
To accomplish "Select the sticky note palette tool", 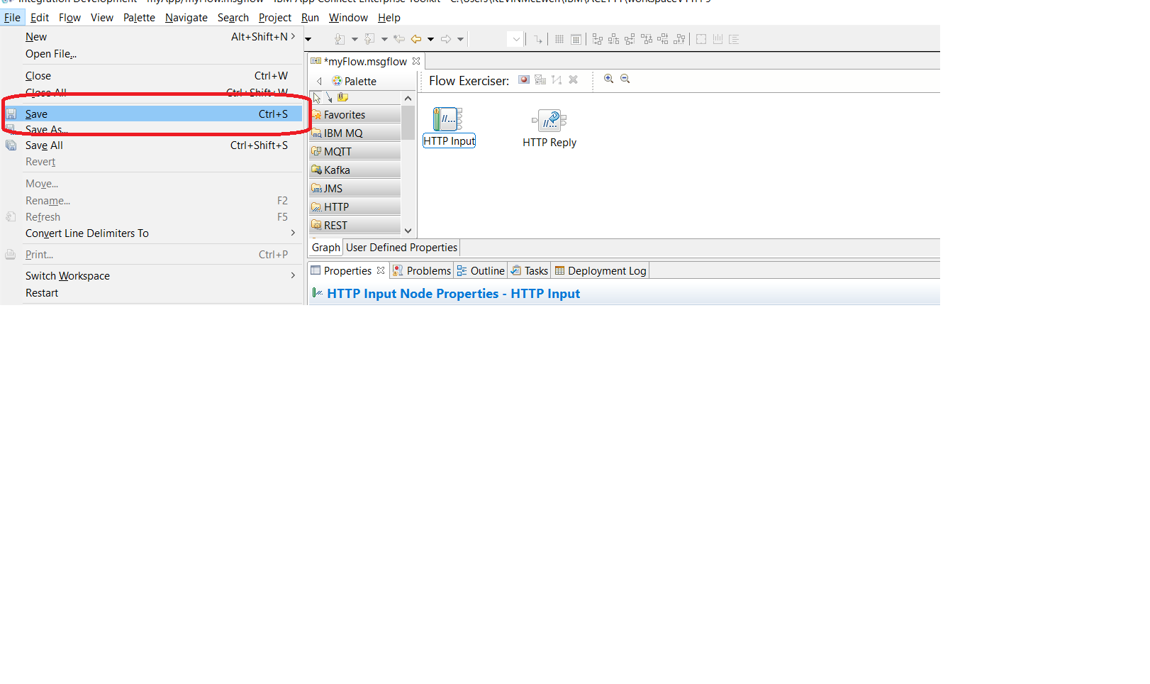I will [x=342, y=98].
